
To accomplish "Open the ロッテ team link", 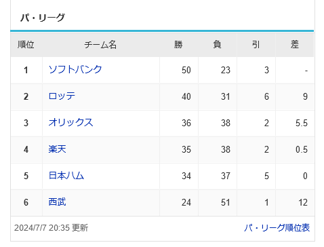I will [62, 96].
